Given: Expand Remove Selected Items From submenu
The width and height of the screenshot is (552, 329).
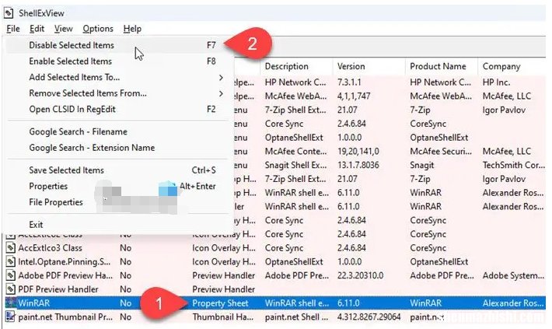Looking at the screenshot, I should click(x=119, y=93).
